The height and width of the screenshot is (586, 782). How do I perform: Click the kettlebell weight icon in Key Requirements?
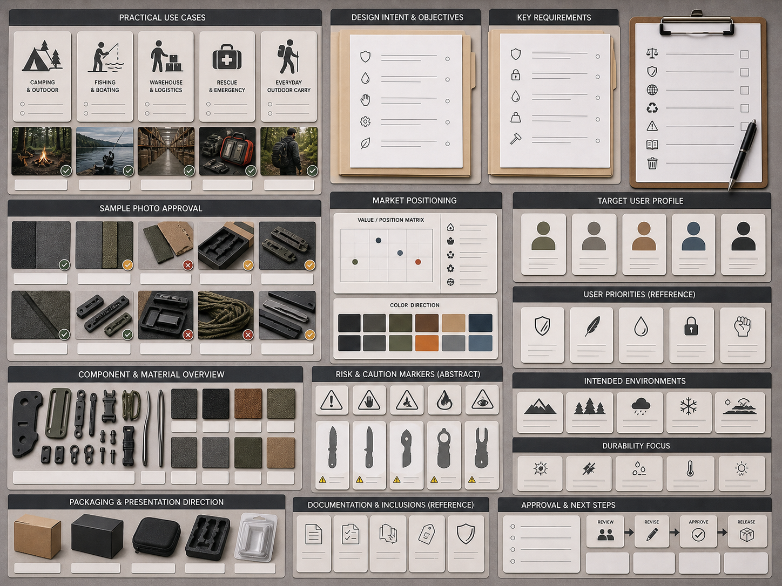coord(516,117)
